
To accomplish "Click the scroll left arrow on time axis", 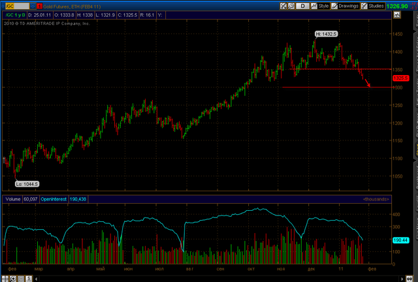I will (37, 279).
